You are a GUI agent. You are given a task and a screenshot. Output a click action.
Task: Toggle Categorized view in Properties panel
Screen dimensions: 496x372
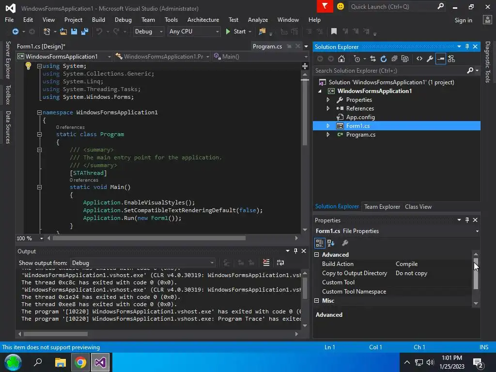point(320,243)
